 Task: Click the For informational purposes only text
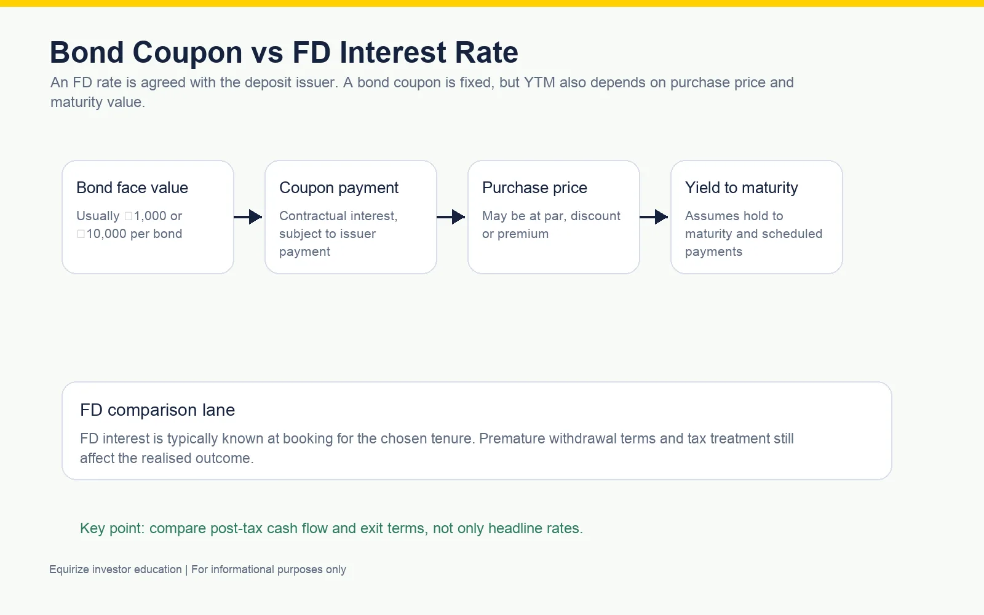(x=269, y=569)
